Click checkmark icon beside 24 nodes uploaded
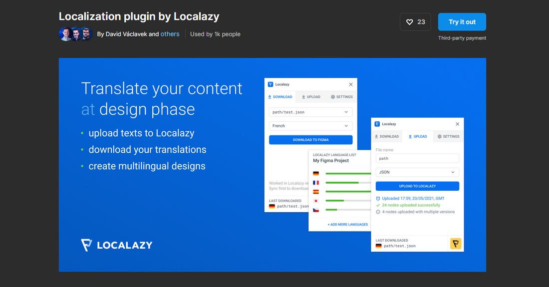The width and height of the screenshot is (549, 287). click(378, 205)
